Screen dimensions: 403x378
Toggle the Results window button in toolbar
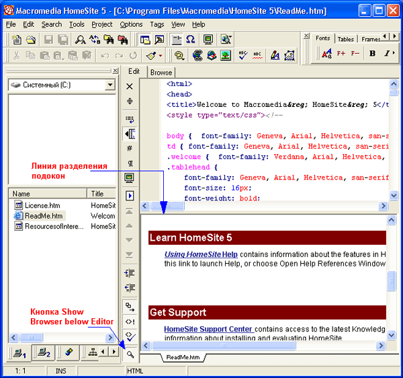(159, 40)
